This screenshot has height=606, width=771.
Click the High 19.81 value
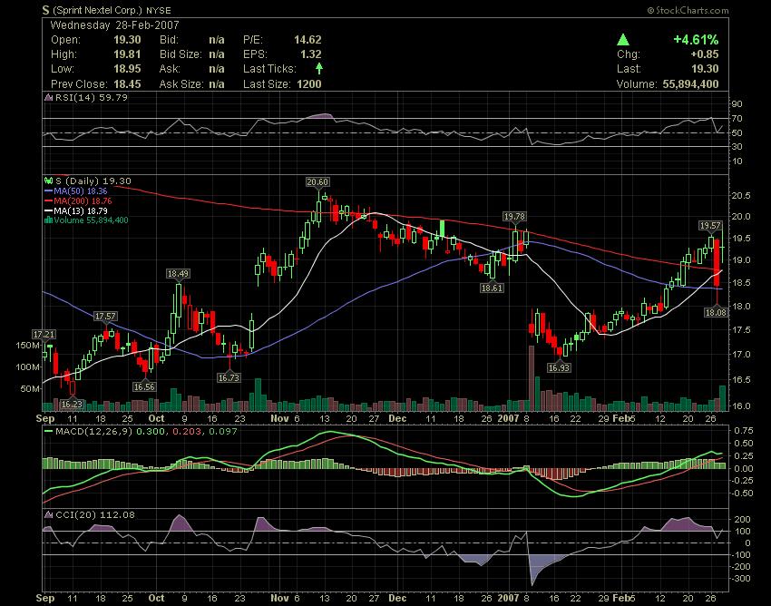tap(127, 54)
